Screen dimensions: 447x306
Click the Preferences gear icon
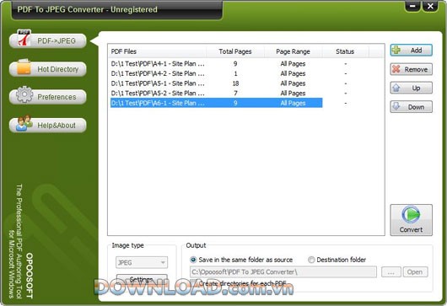click(24, 94)
